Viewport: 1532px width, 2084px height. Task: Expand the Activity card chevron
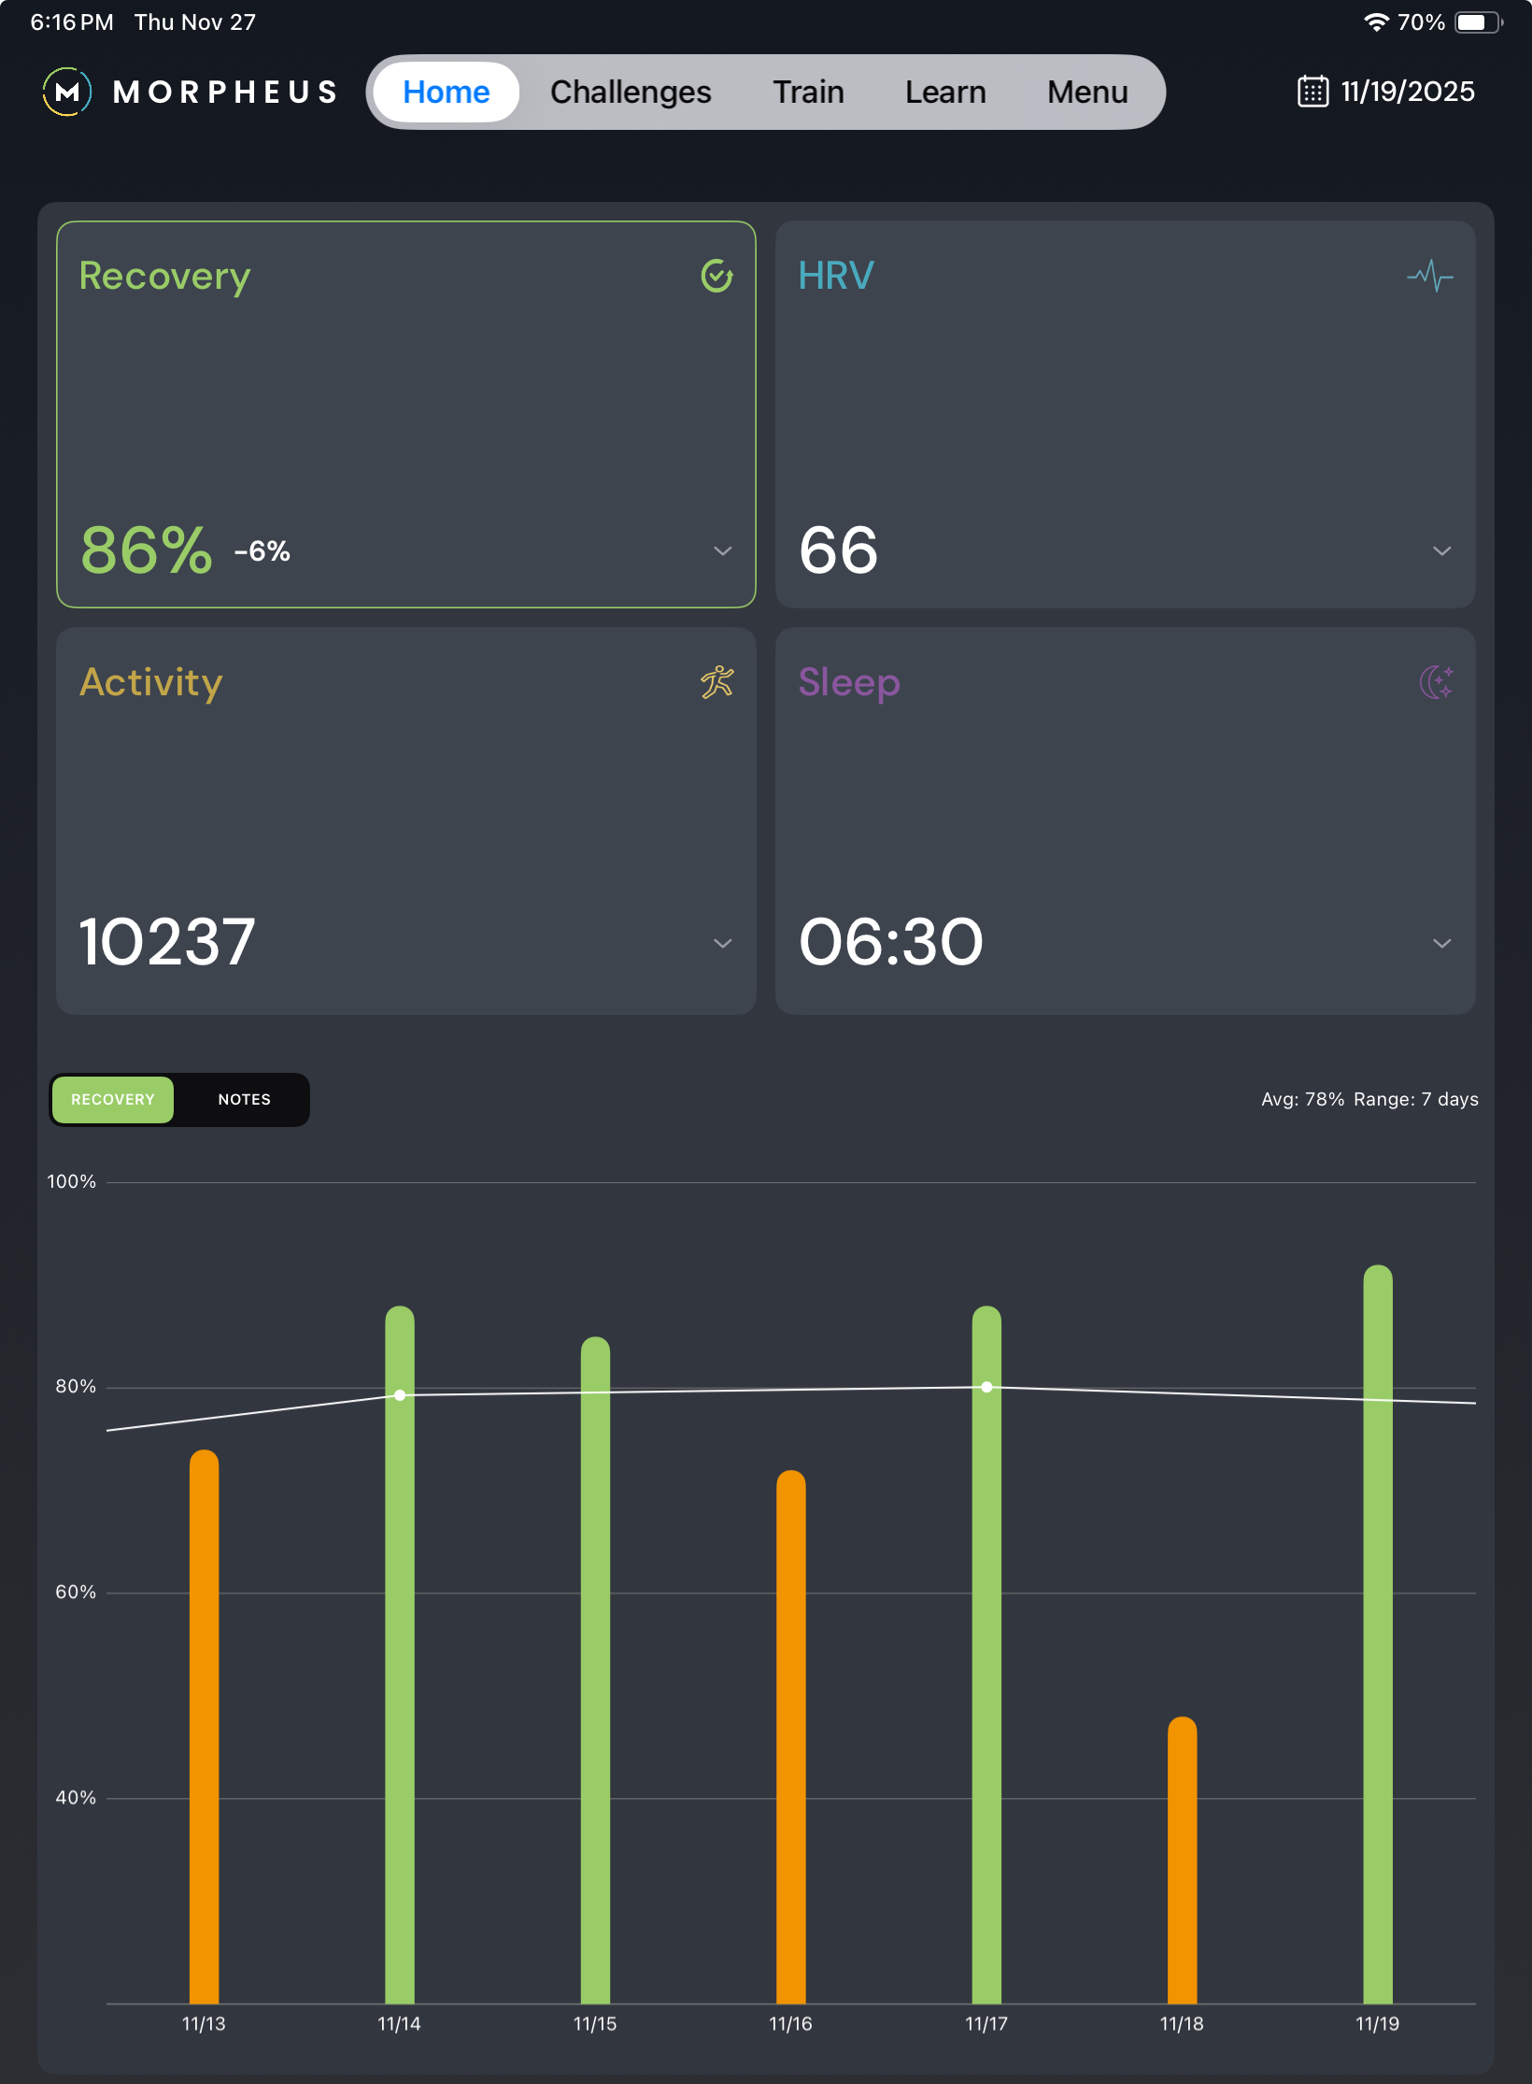[x=722, y=944]
